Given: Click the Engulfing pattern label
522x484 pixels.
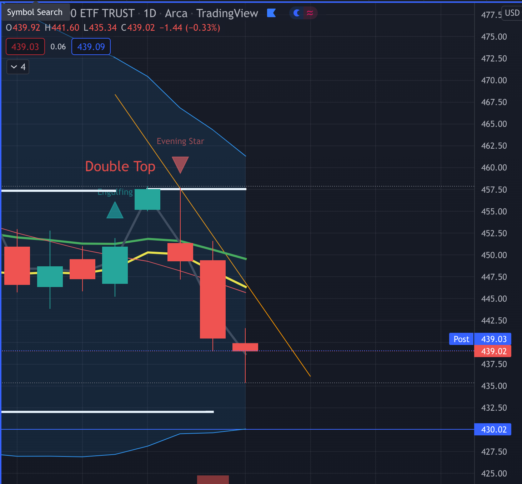Looking at the screenshot, I should [115, 192].
